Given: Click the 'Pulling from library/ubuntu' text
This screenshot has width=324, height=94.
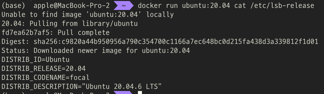Looking at the screenshot, I should click(84, 23).
